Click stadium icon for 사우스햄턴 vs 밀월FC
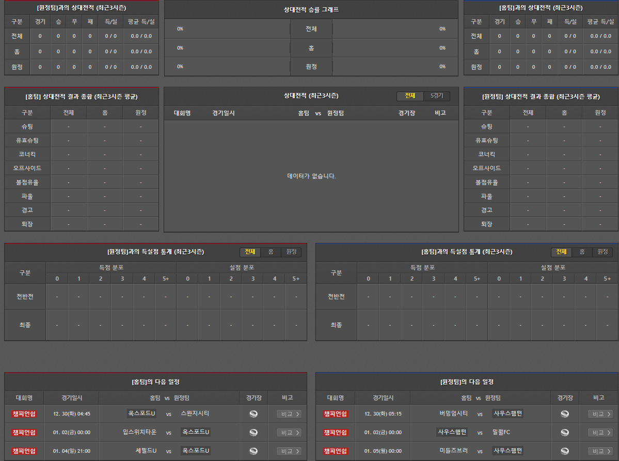The image size is (619, 461). click(564, 433)
